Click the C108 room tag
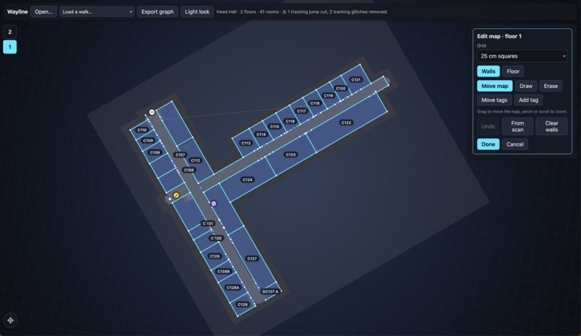Image resolution: width=581 pixels, height=336 pixels. [x=155, y=152]
